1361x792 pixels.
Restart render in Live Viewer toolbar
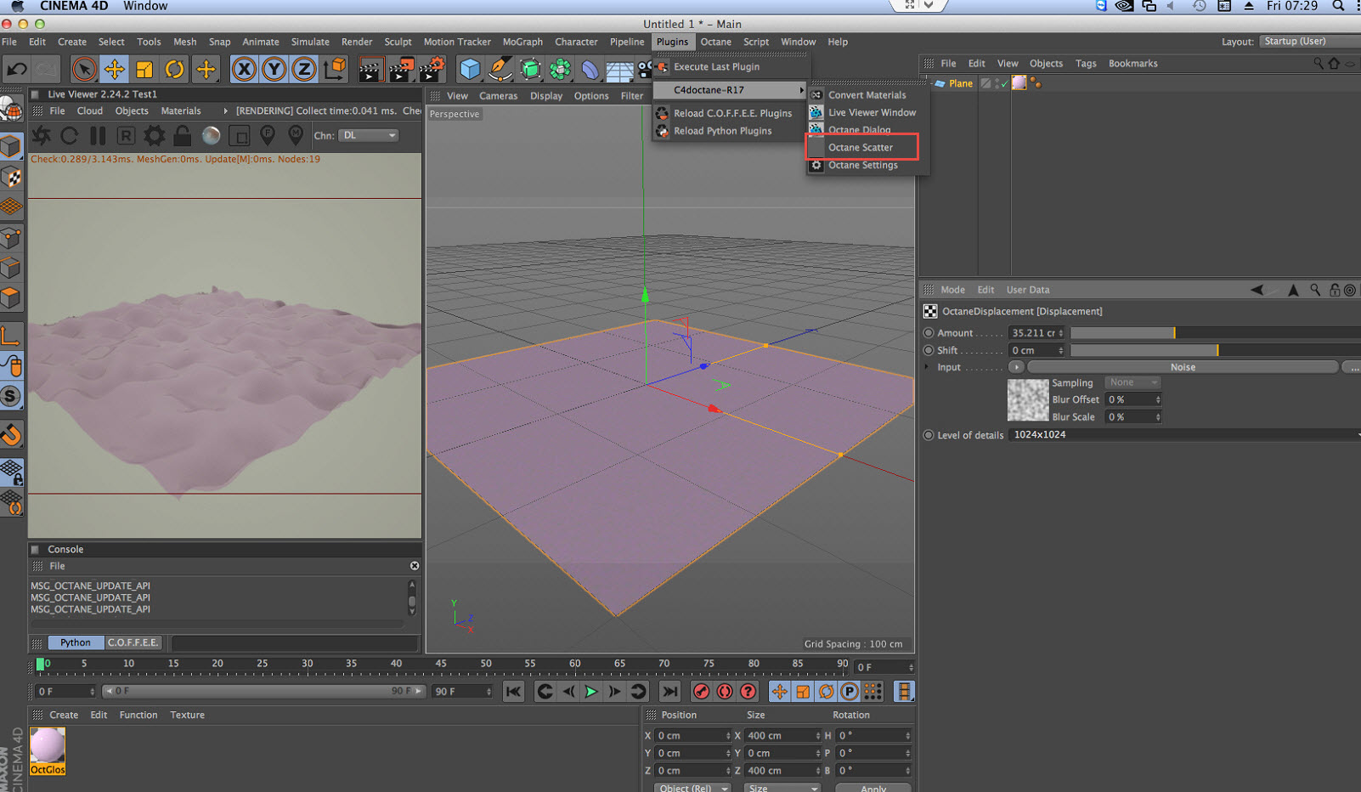[x=70, y=135]
